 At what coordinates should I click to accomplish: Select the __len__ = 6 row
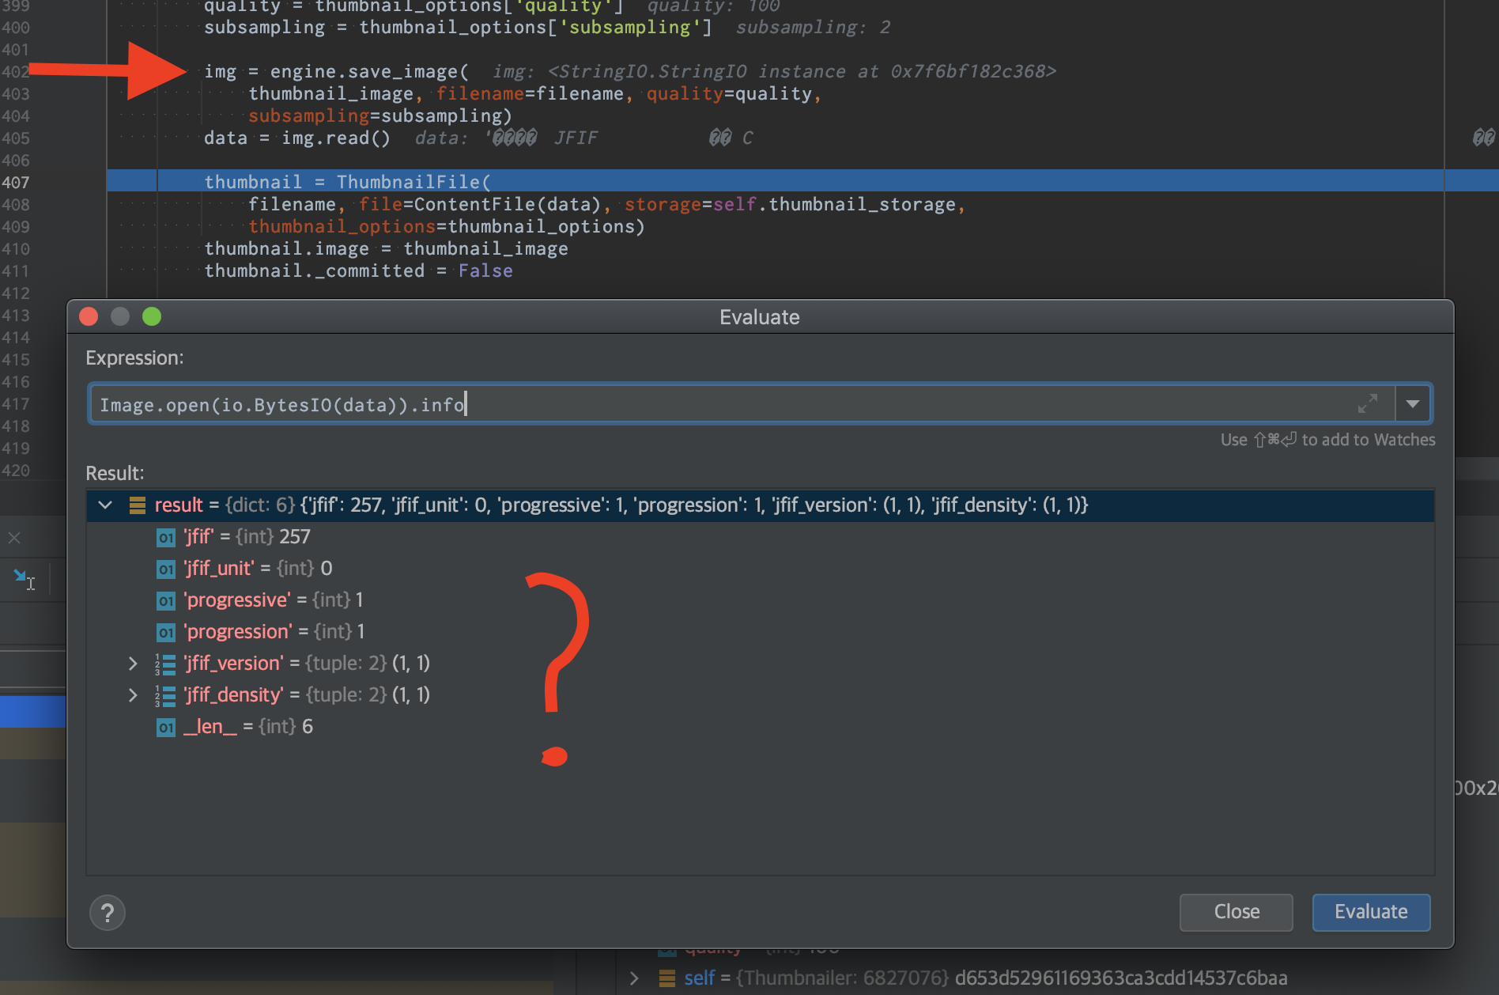tap(760, 726)
